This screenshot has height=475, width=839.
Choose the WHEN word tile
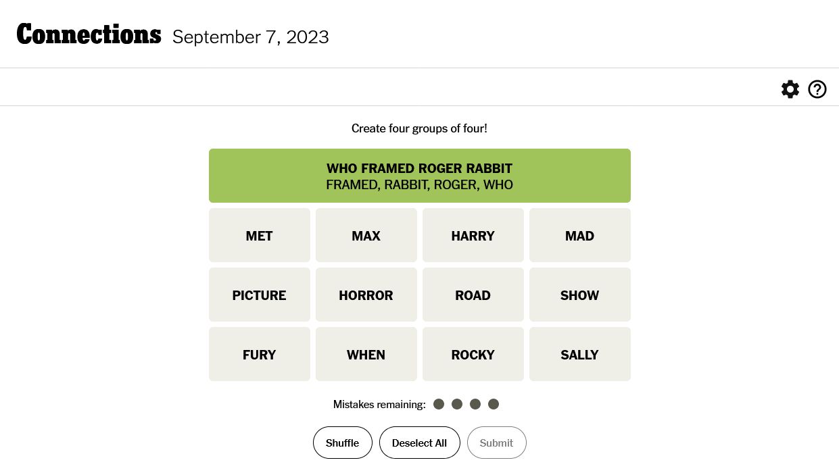point(366,354)
